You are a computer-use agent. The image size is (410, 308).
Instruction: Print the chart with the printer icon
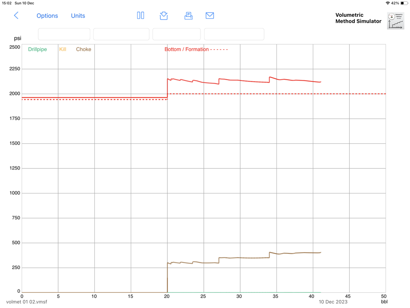(x=189, y=16)
